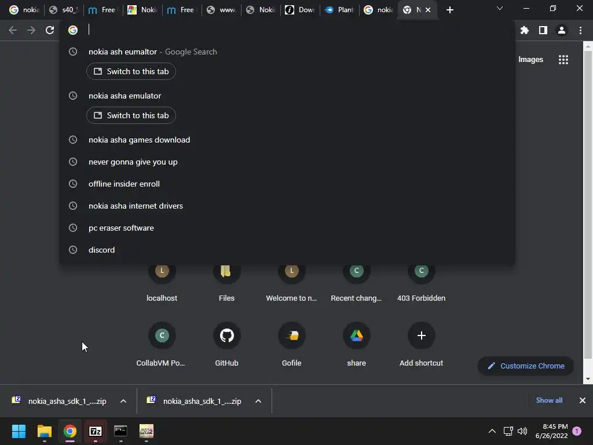Open share Google Drive shortcut
Viewport: 593px width, 445px height.
[356, 344]
